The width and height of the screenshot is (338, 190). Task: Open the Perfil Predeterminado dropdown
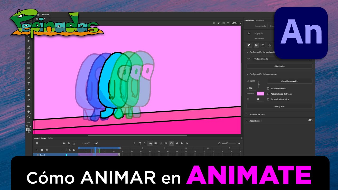point(282,59)
